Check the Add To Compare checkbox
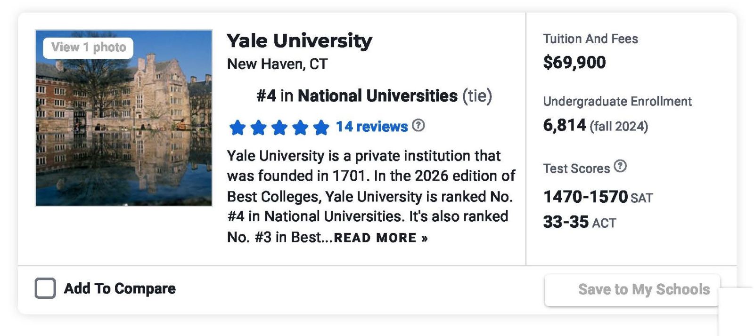This screenshot has height=336, width=754. pos(45,288)
